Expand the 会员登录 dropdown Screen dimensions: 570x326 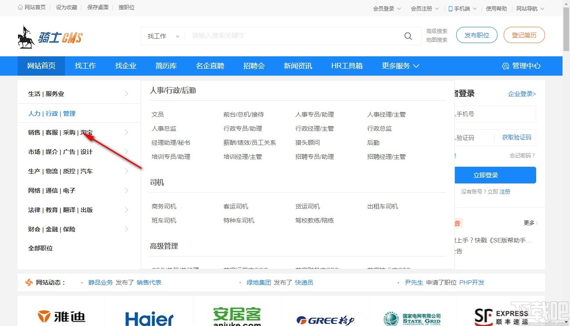(x=387, y=8)
